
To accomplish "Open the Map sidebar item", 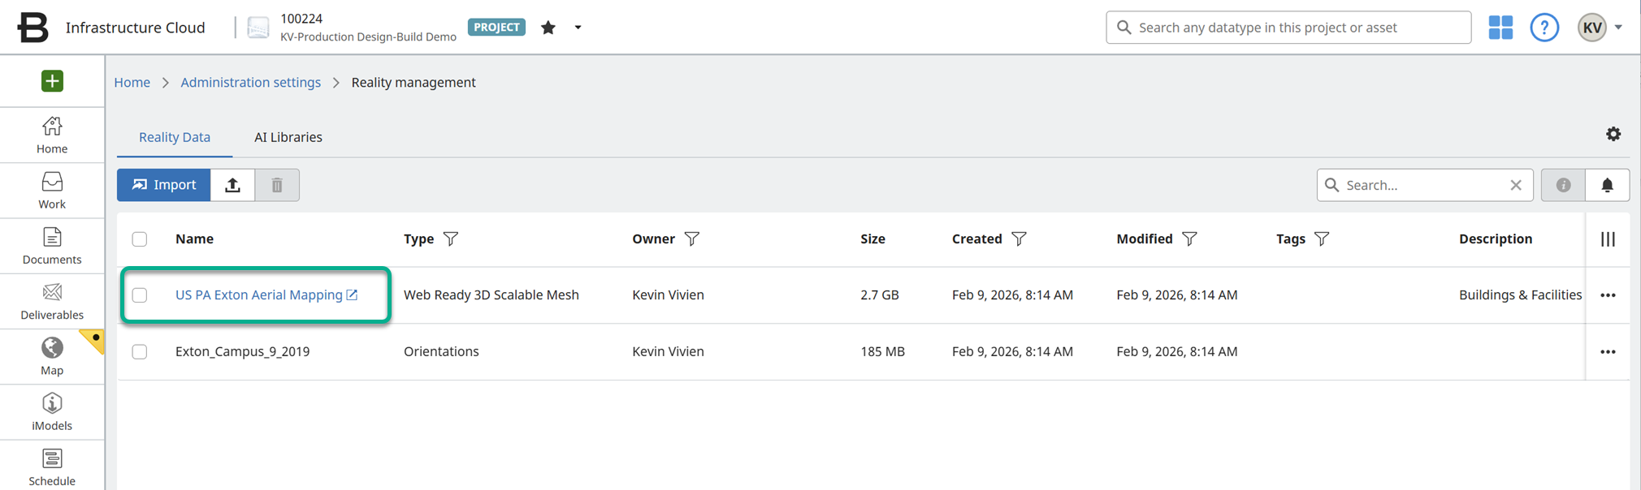I will pyautogui.click(x=52, y=357).
